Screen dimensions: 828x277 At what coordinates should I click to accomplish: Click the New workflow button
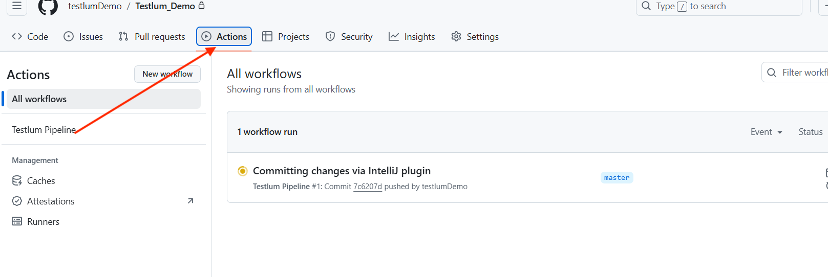click(167, 74)
